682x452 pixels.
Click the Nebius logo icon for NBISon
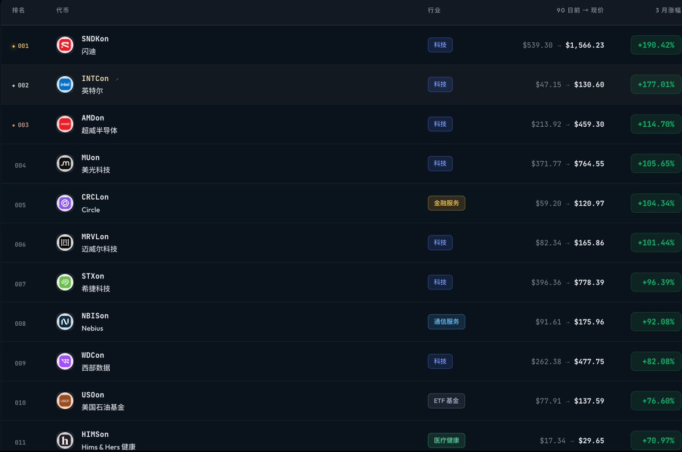click(x=65, y=322)
